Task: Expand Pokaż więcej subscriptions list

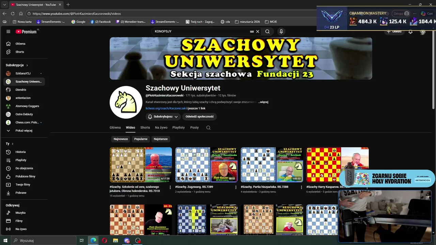Action: pos(24,131)
